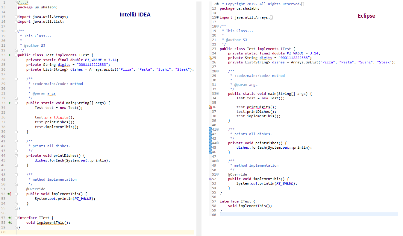403x236 pixels.
Task: Click 'System.out.println(PI_VALUE)' in Eclipse
Action: [x=266, y=183]
